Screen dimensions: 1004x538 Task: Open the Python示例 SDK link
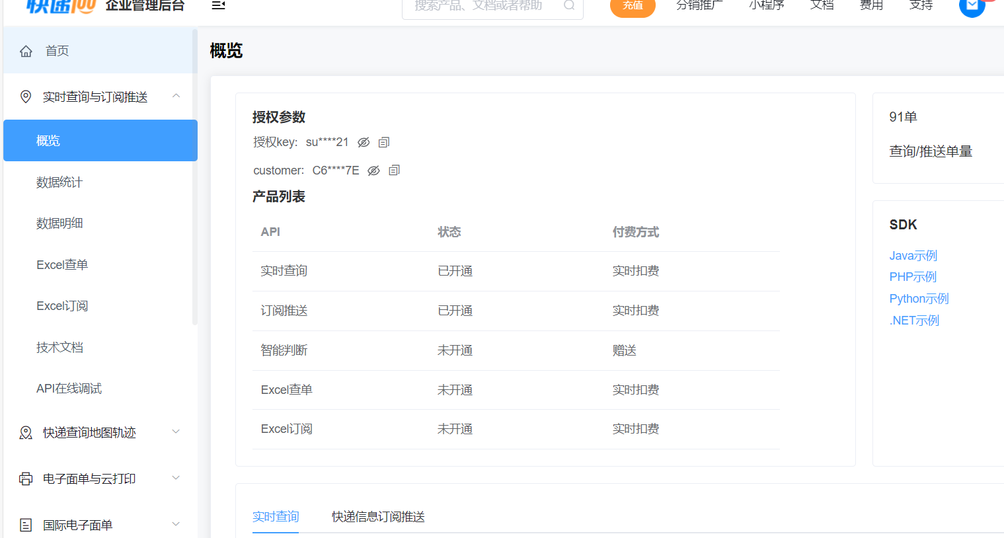pyautogui.click(x=919, y=299)
